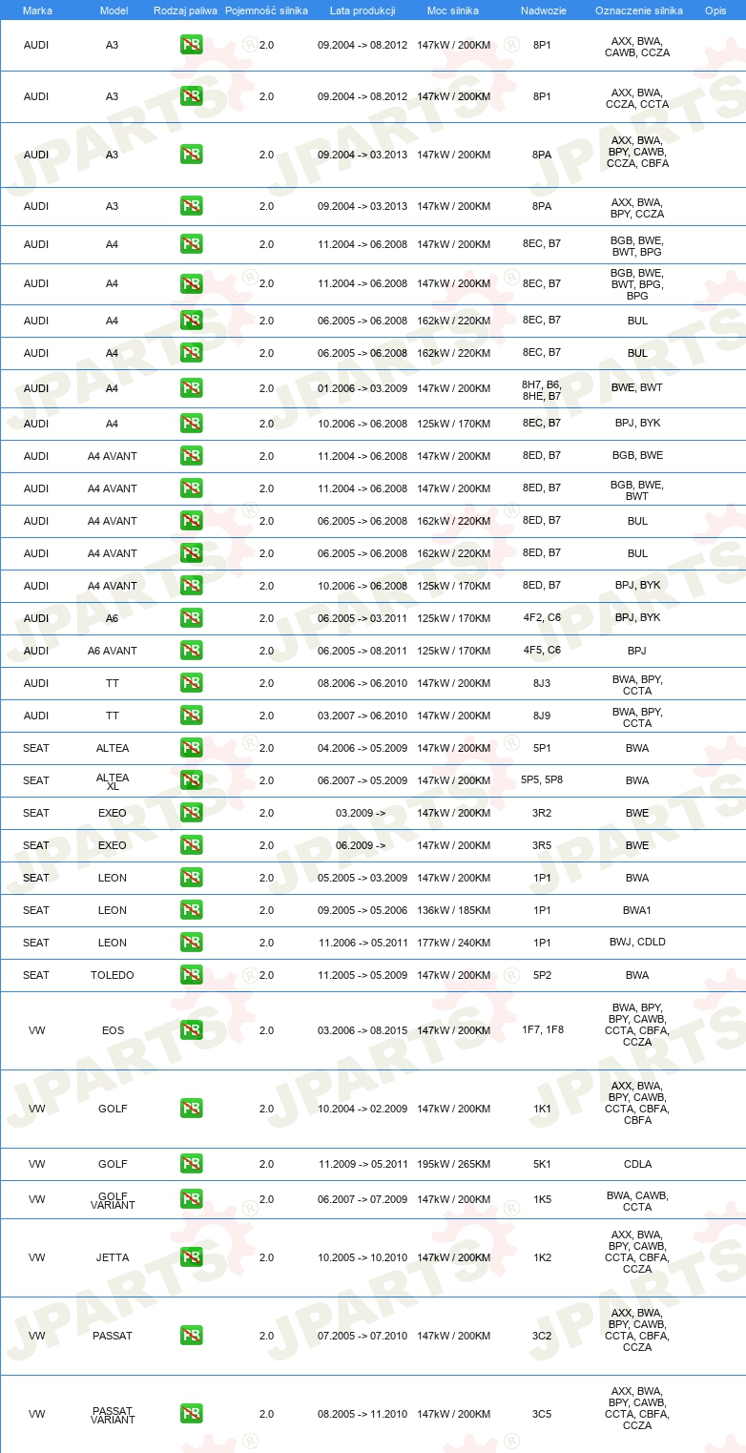The height and width of the screenshot is (1453, 746).
Task: Click the Model column header
Action: (114, 10)
